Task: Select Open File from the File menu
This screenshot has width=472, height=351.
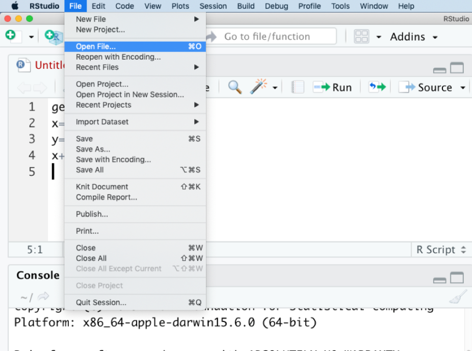Action: (x=135, y=46)
